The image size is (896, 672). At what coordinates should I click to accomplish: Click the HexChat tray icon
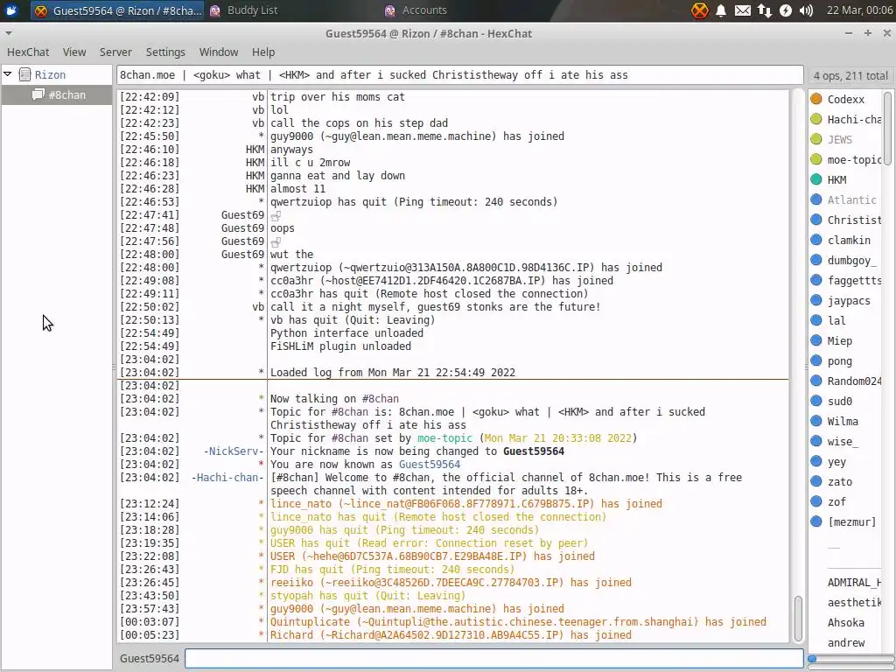(699, 10)
